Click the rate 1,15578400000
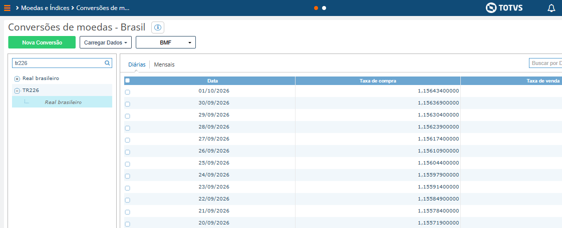The height and width of the screenshot is (228, 562). (x=438, y=211)
